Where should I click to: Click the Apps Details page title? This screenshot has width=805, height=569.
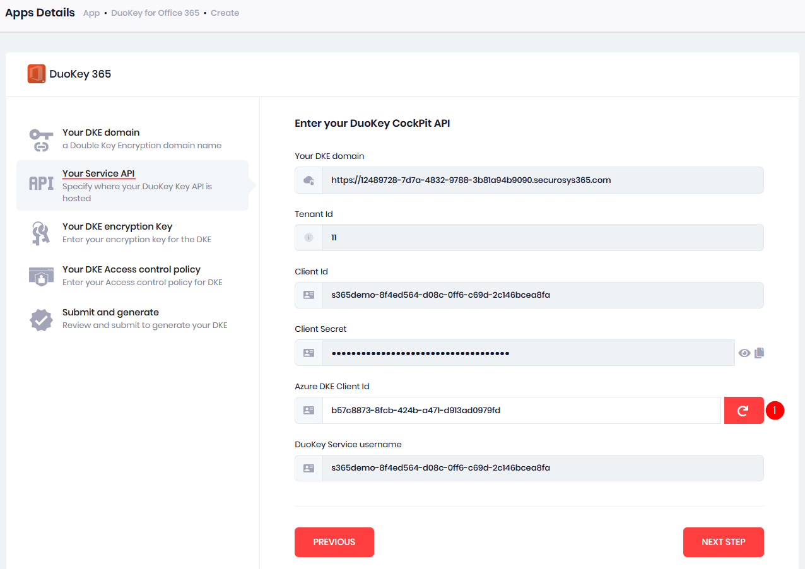40,13
